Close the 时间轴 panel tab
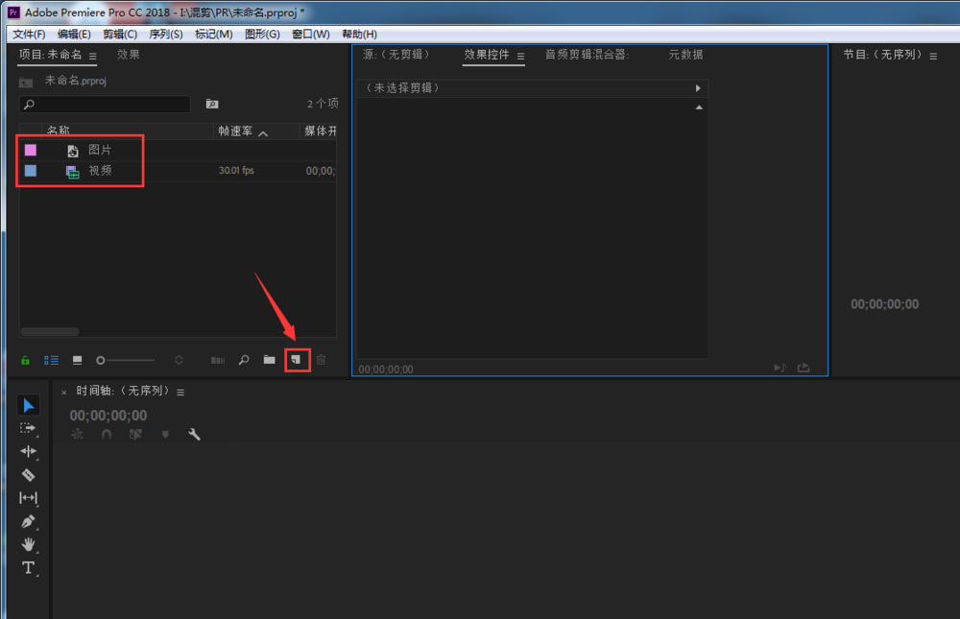This screenshot has height=619, width=960. pyautogui.click(x=63, y=393)
